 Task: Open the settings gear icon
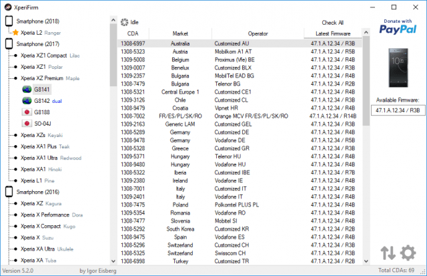click(x=408, y=252)
